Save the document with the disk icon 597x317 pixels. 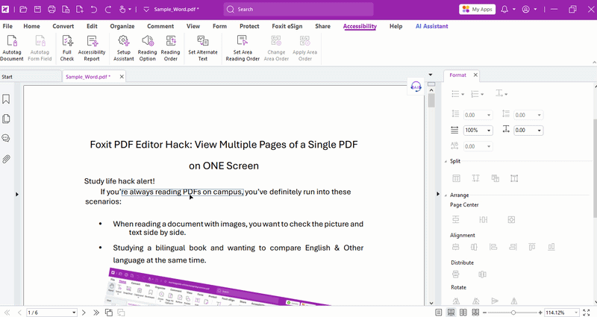[x=37, y=9]
